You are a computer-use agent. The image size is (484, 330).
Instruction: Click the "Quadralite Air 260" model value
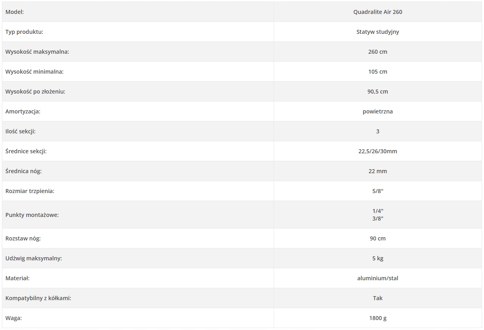[377, 12]
